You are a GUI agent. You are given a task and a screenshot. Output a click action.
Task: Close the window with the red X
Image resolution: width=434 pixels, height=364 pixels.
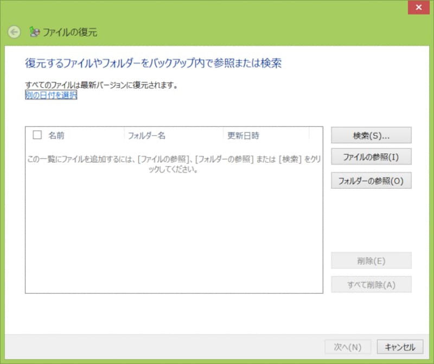[x=419, y=7]
